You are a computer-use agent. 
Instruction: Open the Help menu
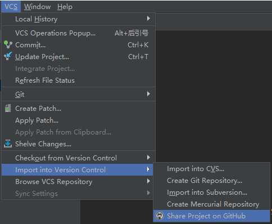tap(65, 7)
